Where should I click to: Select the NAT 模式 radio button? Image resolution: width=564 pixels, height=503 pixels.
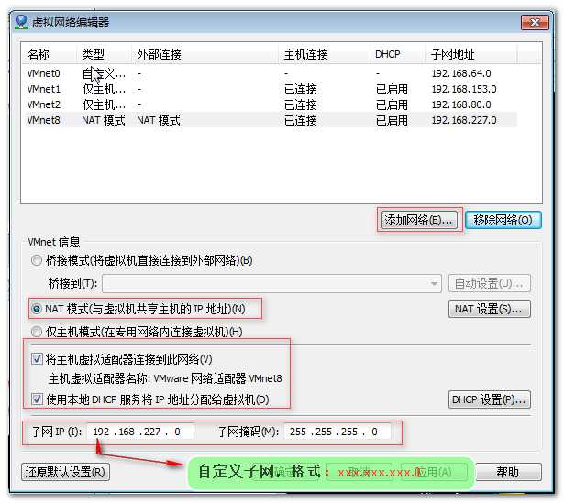click(x=37, y=309)
